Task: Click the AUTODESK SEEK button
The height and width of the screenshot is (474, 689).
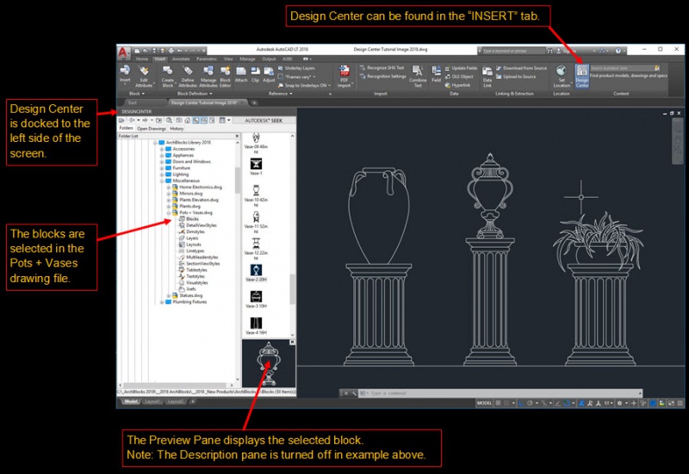Action: pos(264,120)
